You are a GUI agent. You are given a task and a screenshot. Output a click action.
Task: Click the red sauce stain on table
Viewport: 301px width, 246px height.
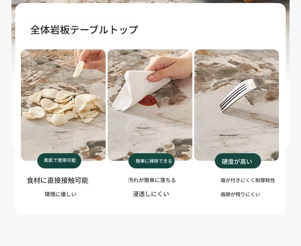pyautogui.click(x=148, y=100)
